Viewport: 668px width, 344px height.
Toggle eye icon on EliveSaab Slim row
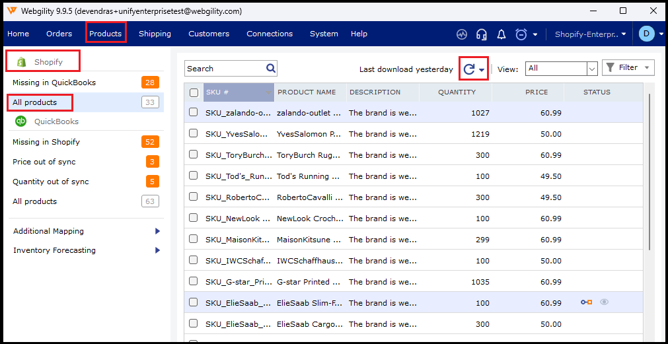point(604,302)
